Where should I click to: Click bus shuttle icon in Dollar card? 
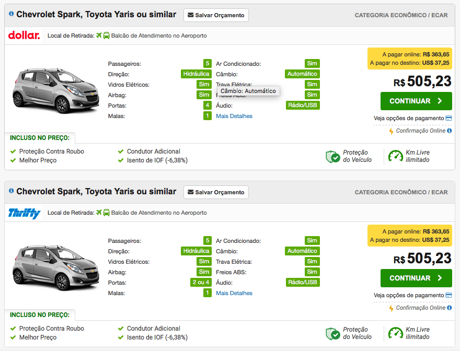[107, 36]
